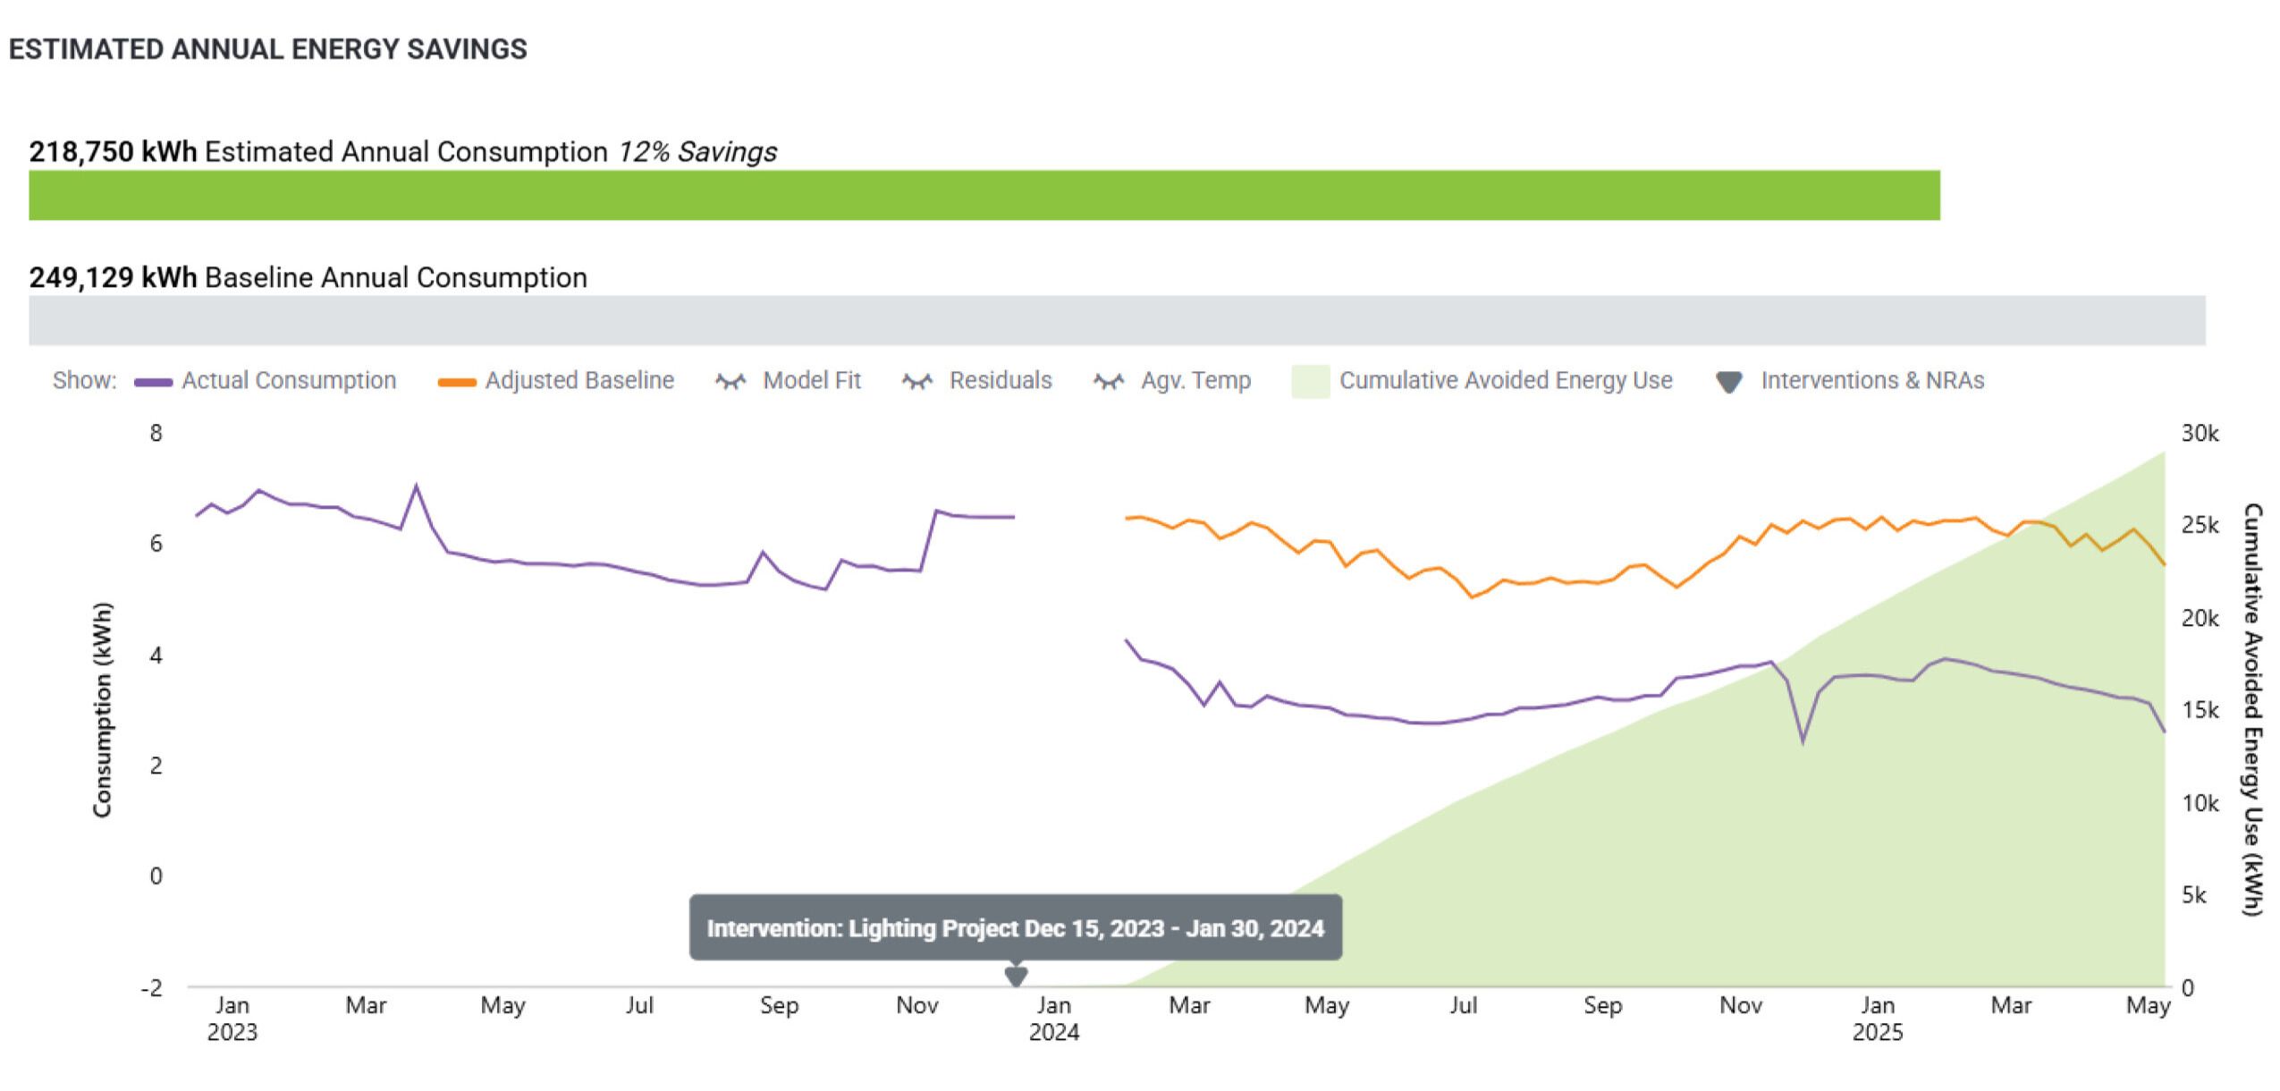Click the Agv. Temp hidden-series icon
Viewport: 2280px width, 1091px height.
tap(1108, 382)
